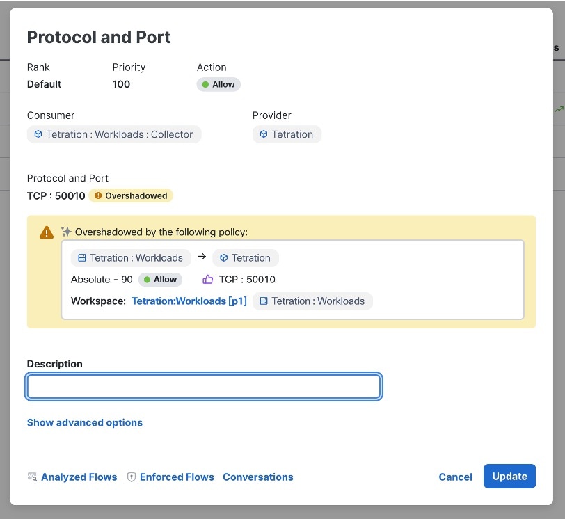Click the scope icon in the Consumer Collector chip
The image size is (565, 519).
point(38,134)
